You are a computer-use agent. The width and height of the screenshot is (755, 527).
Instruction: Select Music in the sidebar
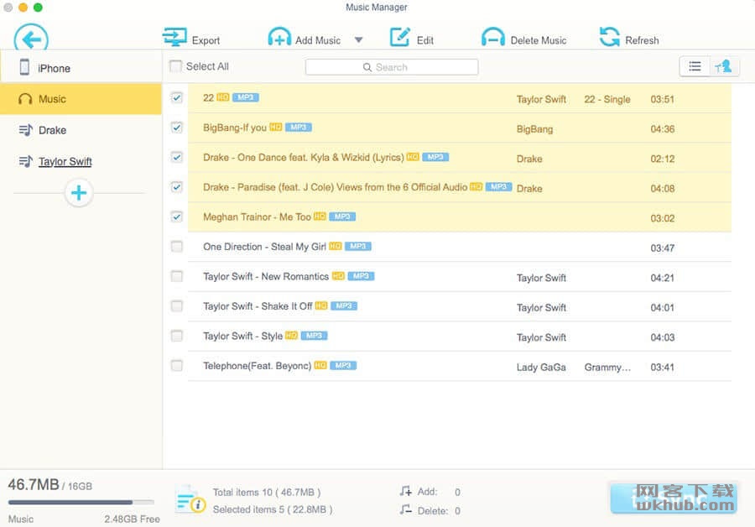click(81, 99)
